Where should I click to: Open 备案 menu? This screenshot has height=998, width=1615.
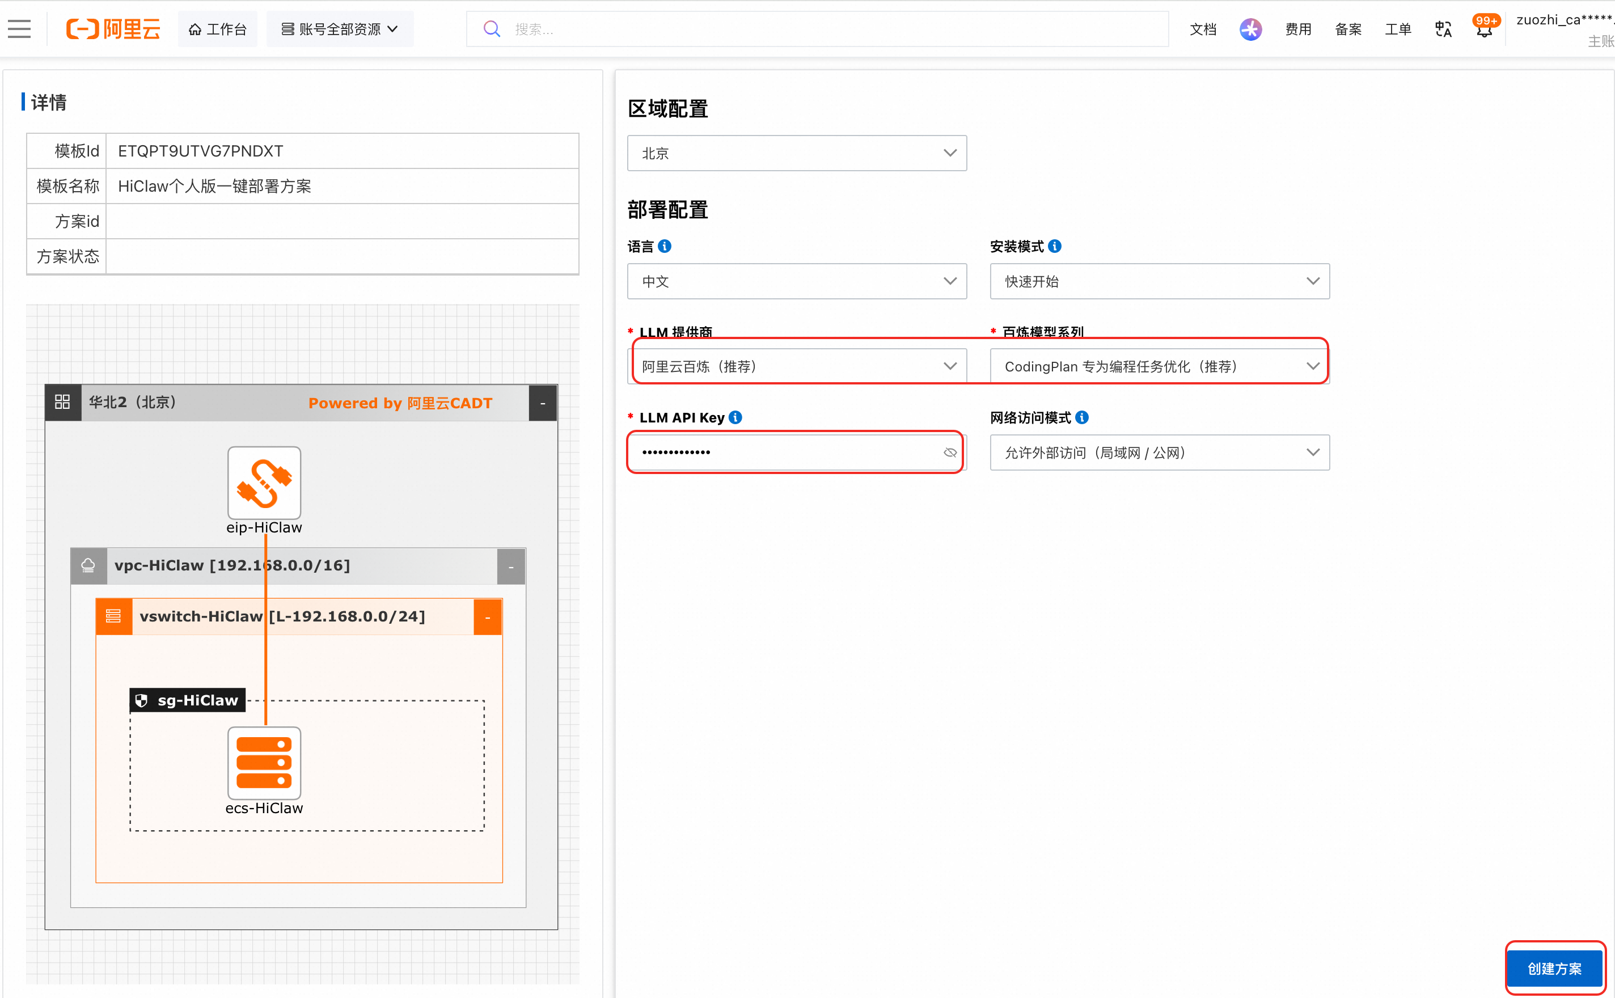click(x=1348, y=29)
